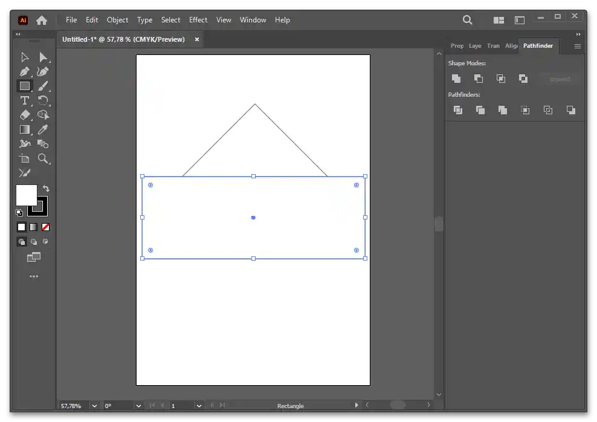Click the Divide pathfinder icon

click(x=458, y=110)
